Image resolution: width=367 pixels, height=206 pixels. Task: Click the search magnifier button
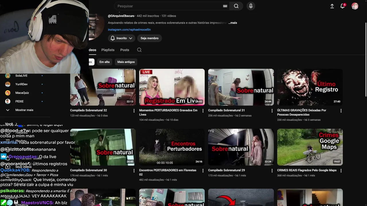tap(236, 6)
